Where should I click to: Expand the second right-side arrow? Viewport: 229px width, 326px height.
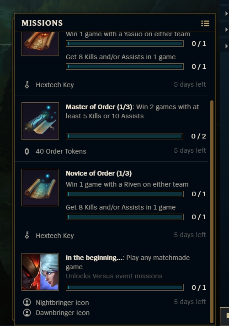(227, 30)
